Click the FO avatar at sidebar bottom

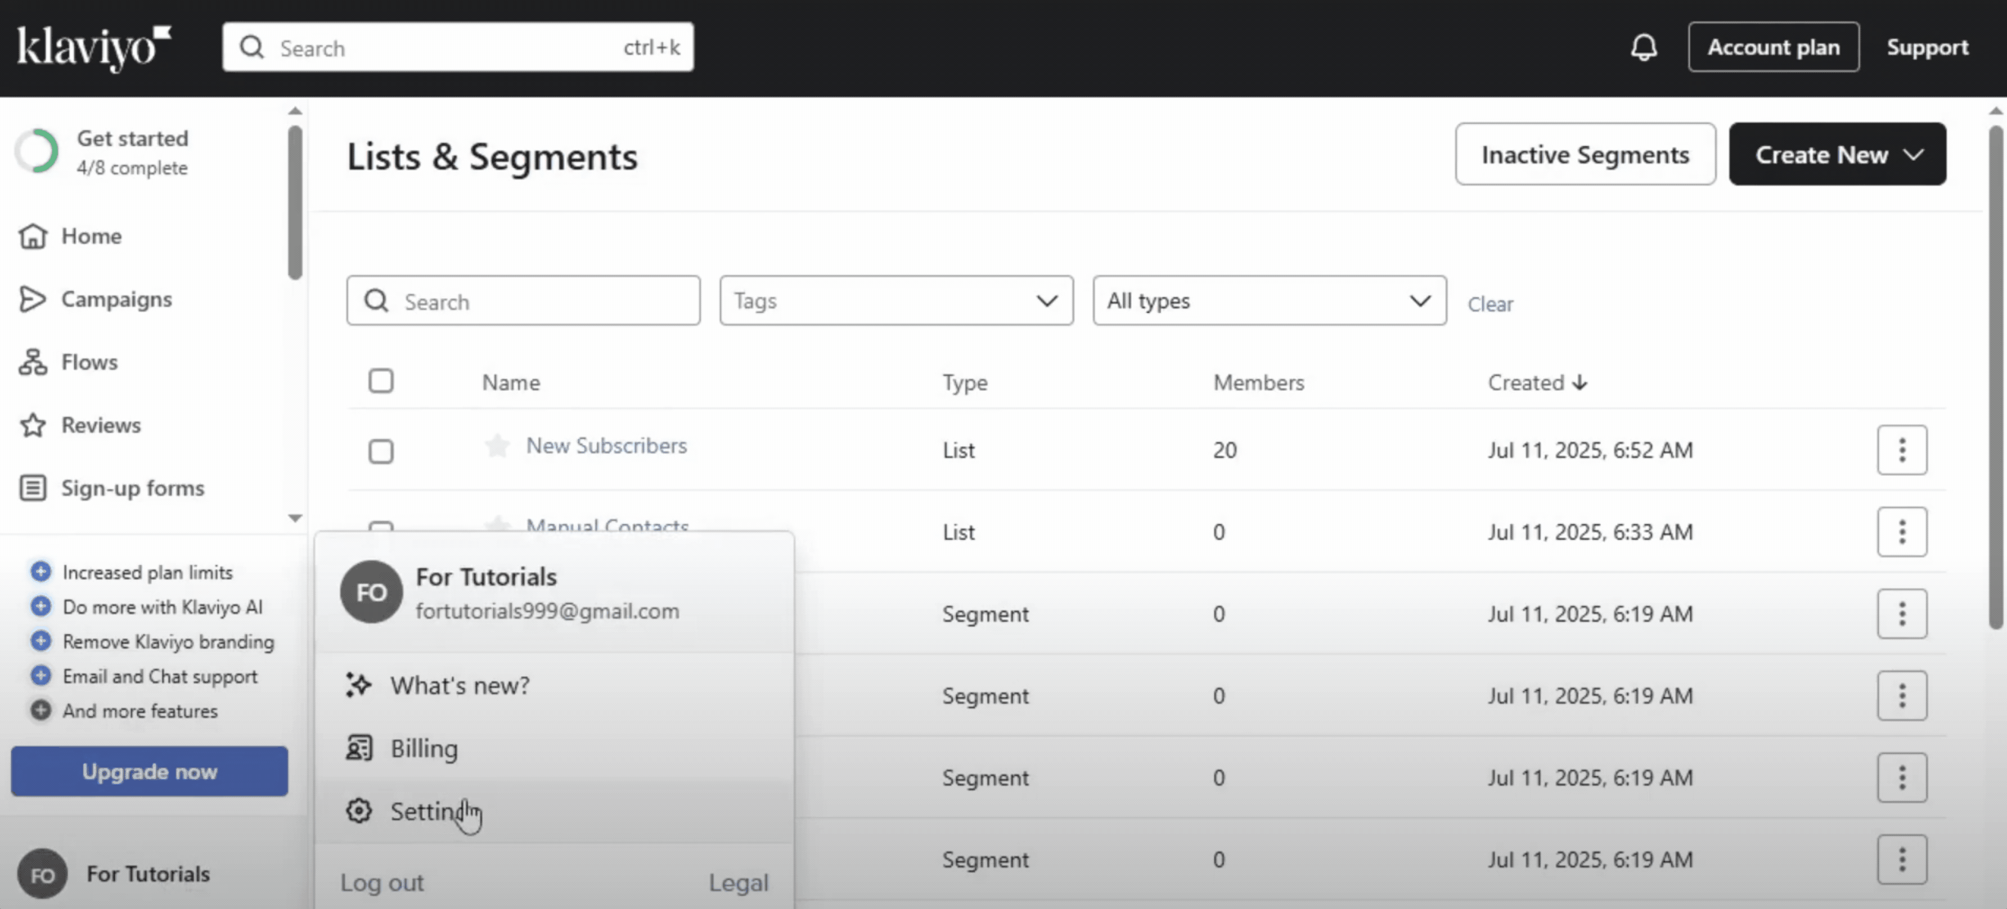[42, 875]
